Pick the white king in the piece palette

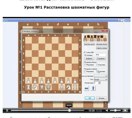point(102,40)
